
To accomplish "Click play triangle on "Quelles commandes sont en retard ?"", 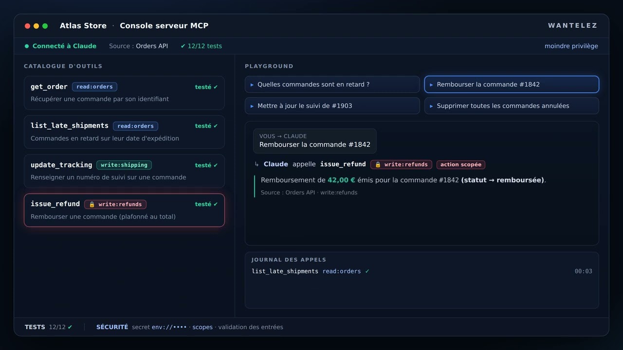I will (x=252, y=85).
